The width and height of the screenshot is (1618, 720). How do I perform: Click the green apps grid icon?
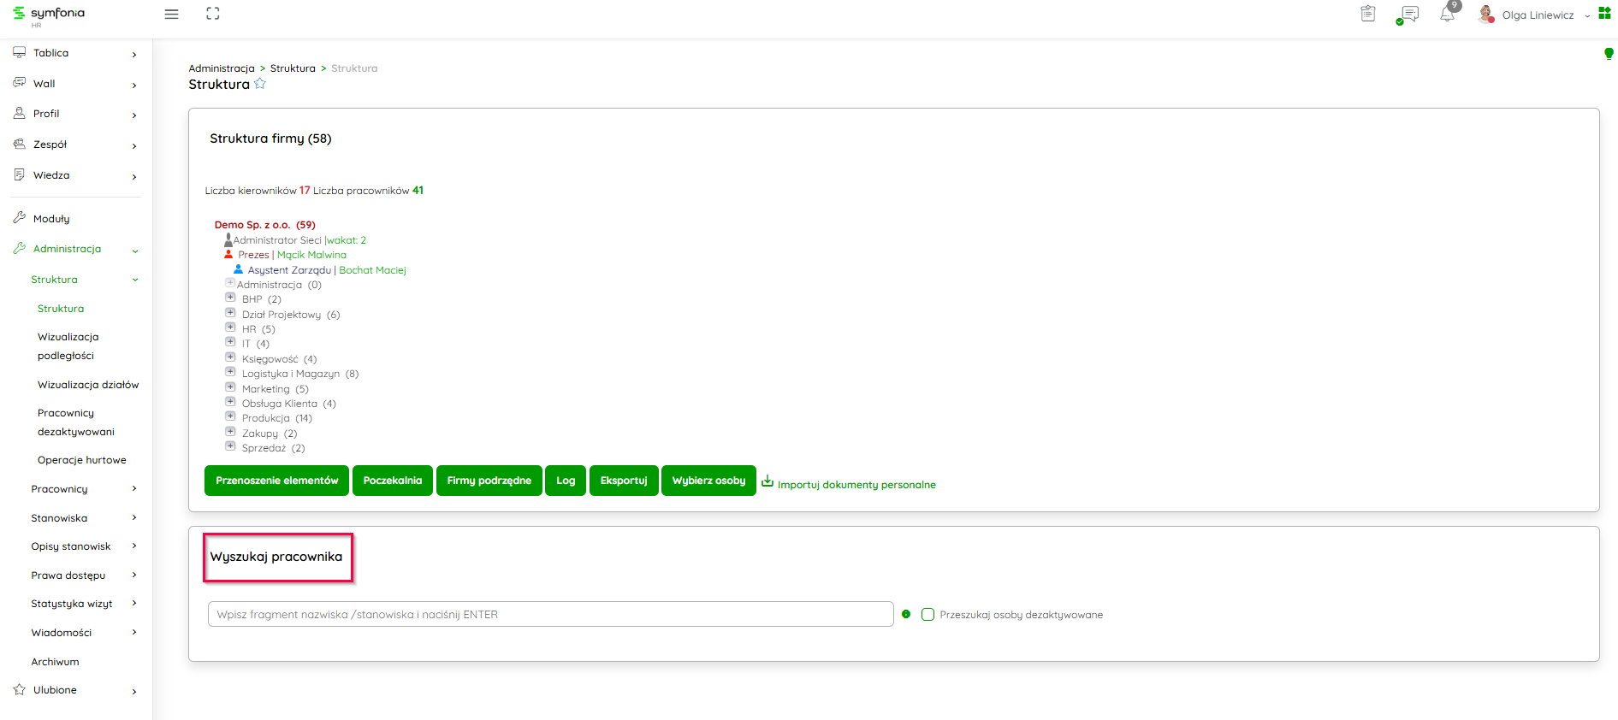point(1604,14)
